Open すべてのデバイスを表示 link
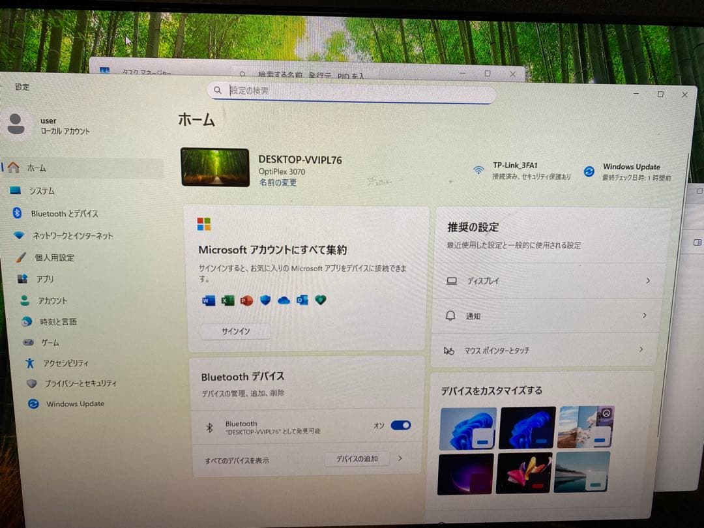Screen dimensions: 704x528 [237, 461]
